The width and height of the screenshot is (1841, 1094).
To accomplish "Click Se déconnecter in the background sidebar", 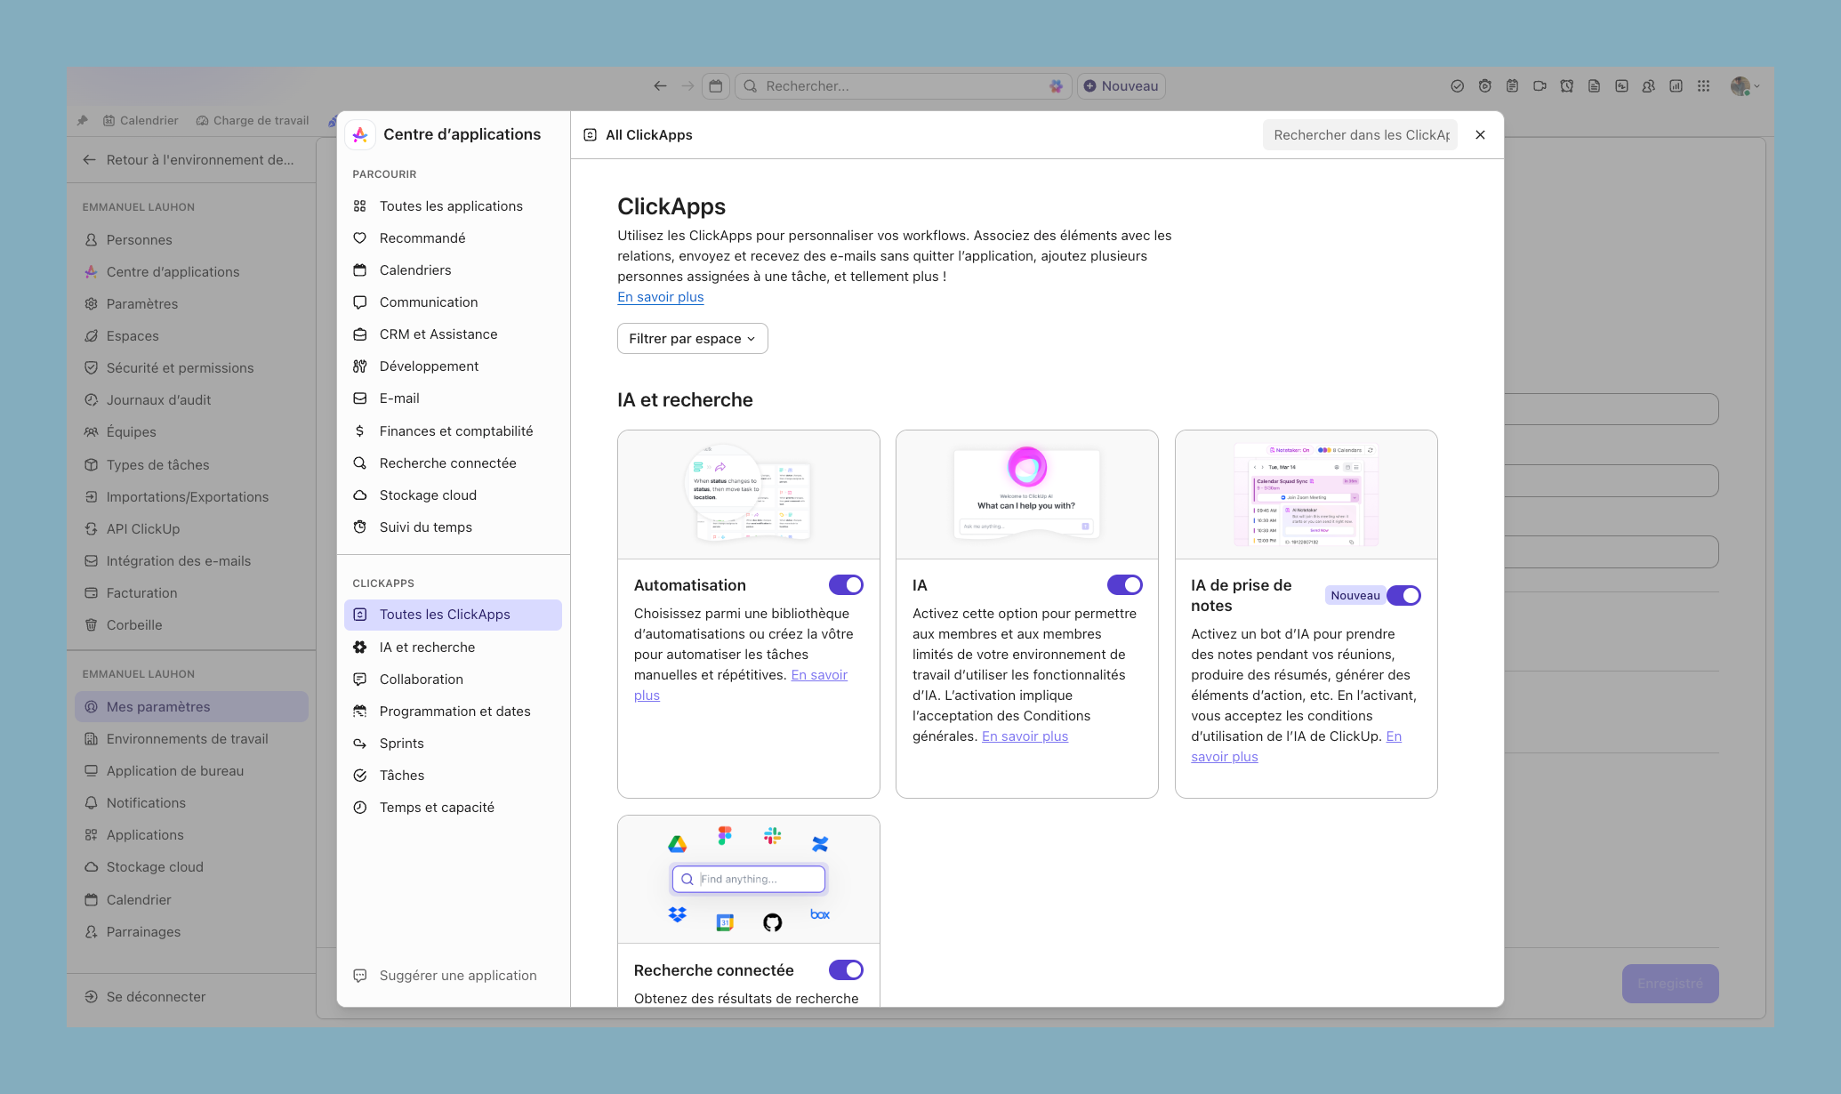I will pos(156,996).
